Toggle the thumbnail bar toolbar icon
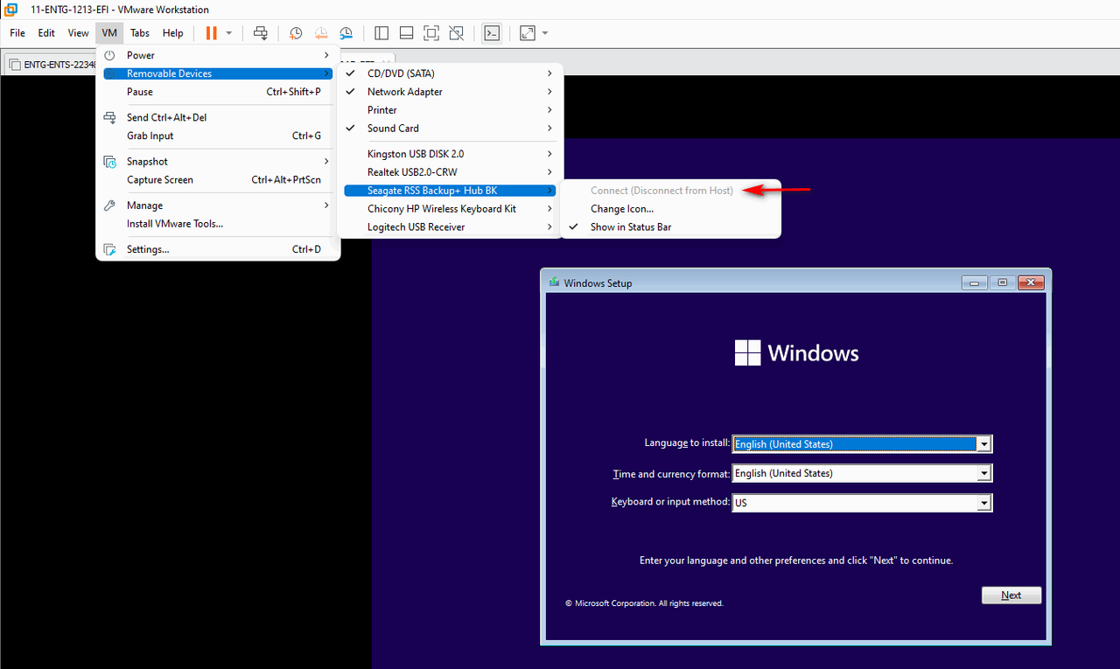Viewport: 1120px width, 669px height. coord(406,33)
